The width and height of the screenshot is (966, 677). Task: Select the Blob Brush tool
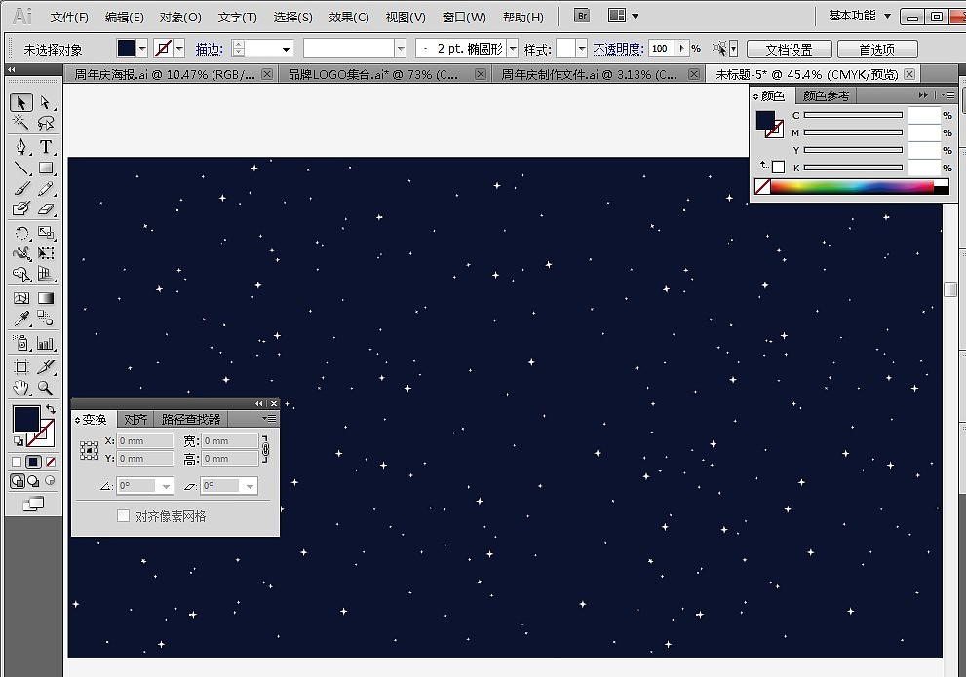(x=20, y=208)
